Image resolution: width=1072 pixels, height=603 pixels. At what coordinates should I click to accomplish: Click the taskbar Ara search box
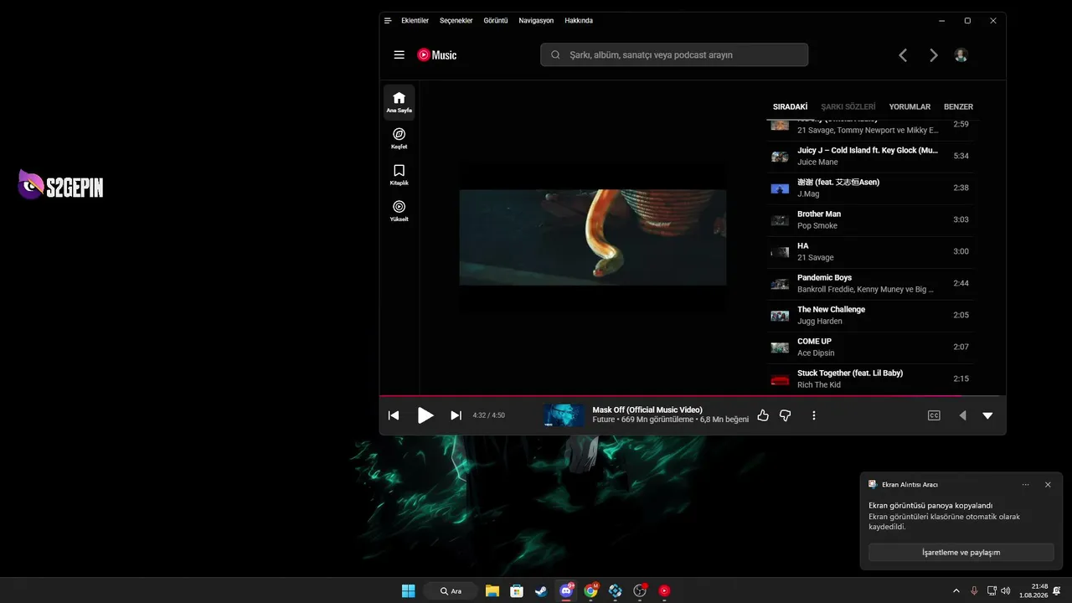pyautogui.click(x=451, y=590)
